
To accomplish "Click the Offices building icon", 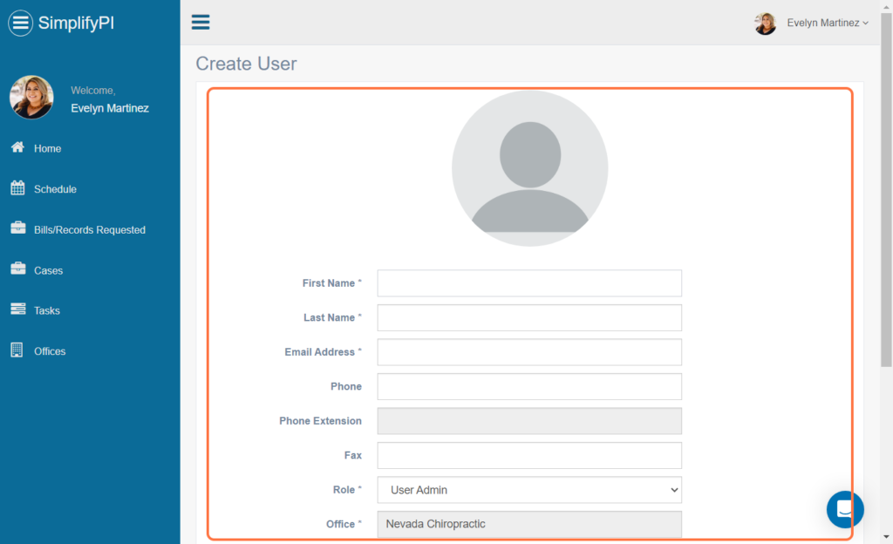I will [17, 350].
